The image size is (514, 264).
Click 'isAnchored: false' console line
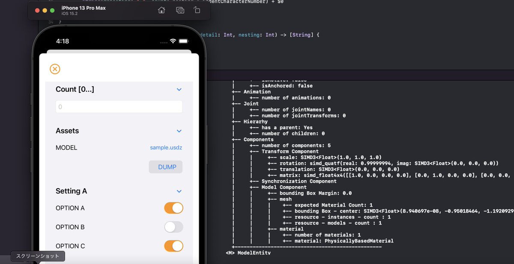click(287, 86)
